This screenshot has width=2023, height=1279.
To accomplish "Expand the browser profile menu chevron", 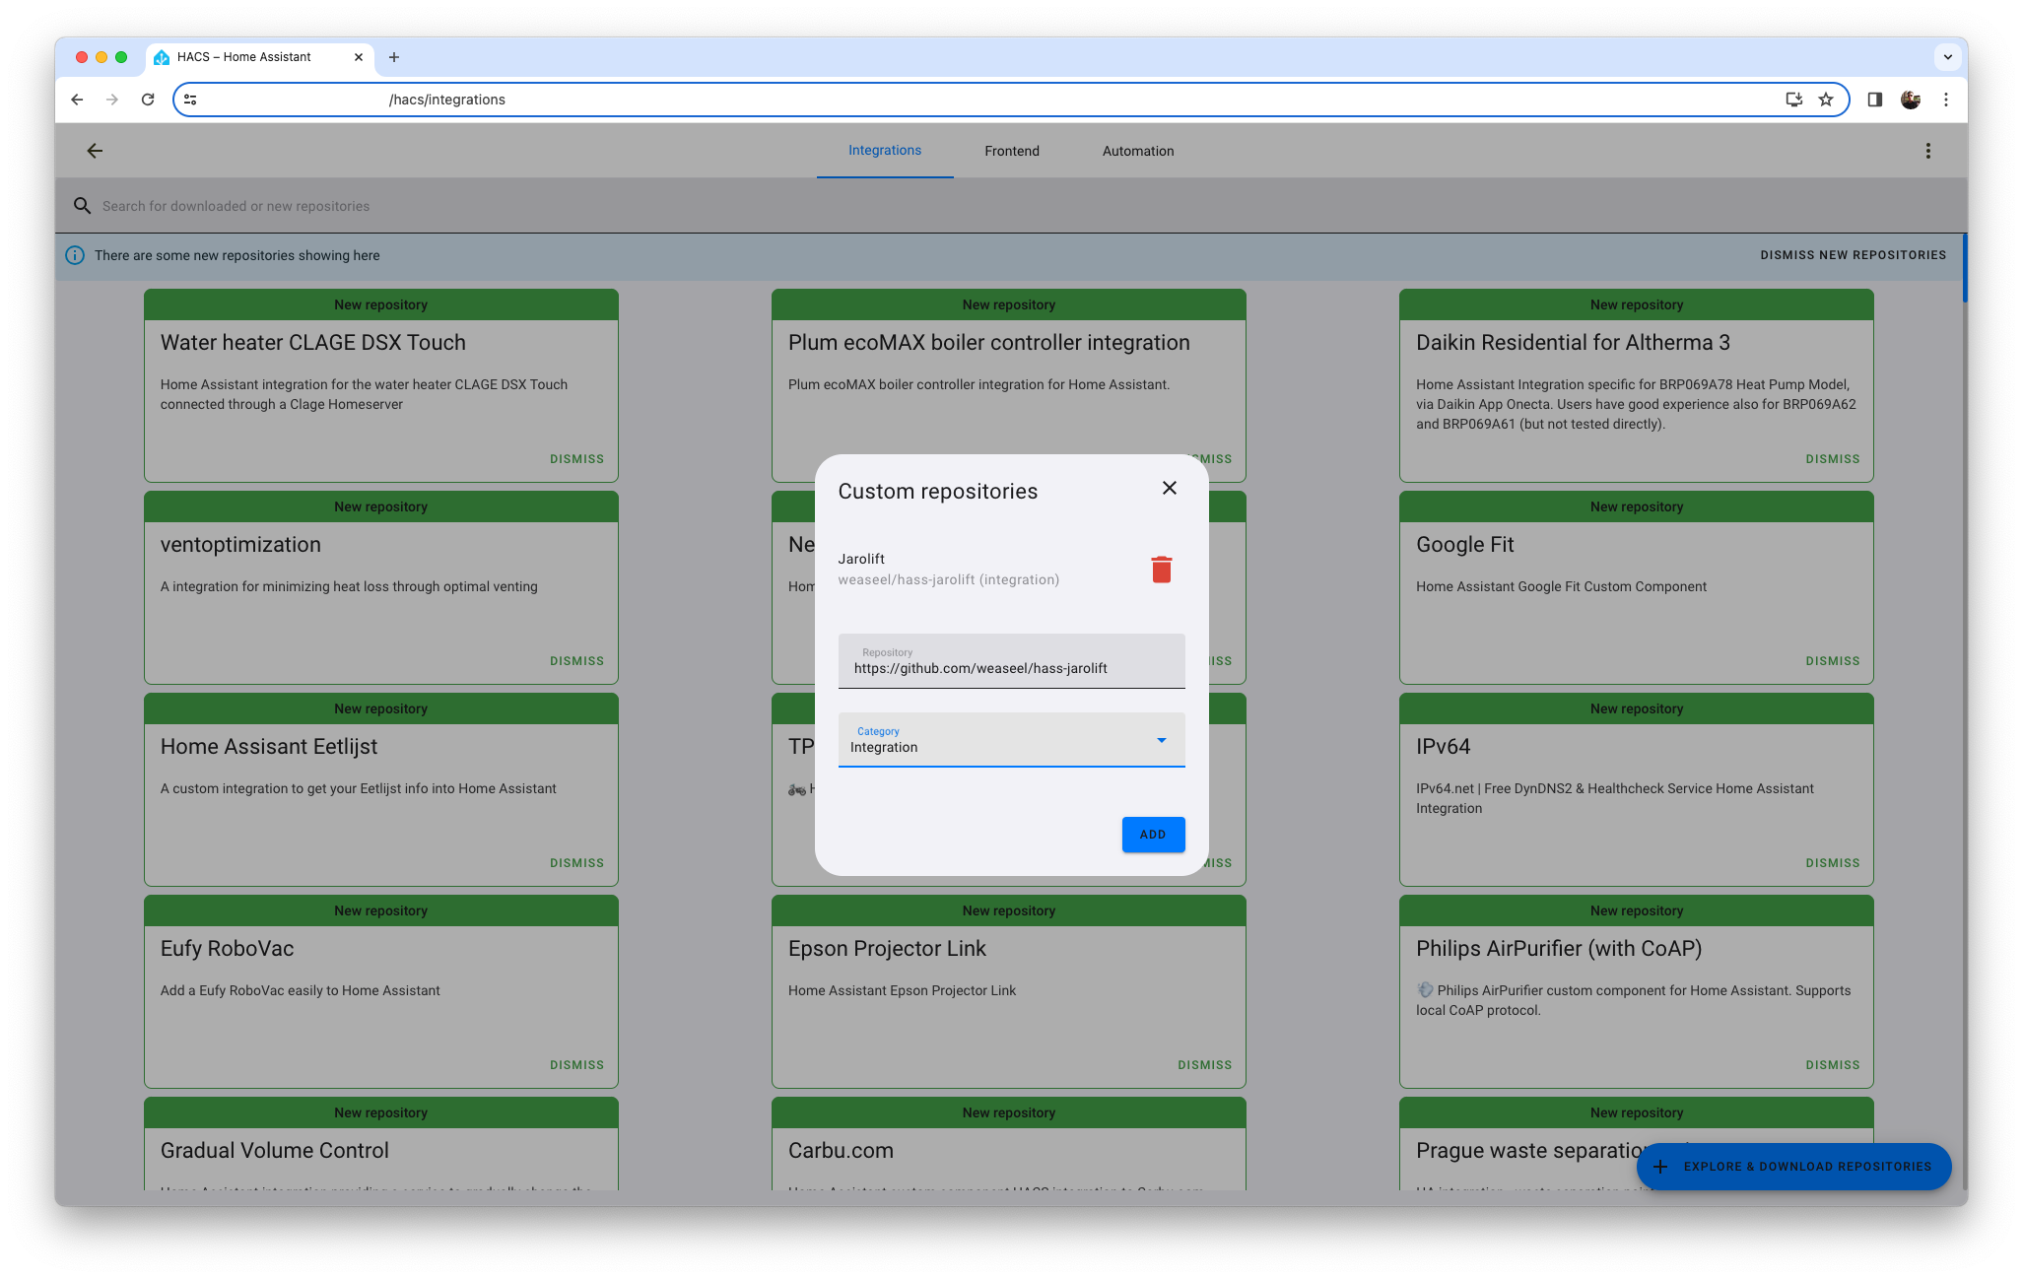I will (1949, 57).
